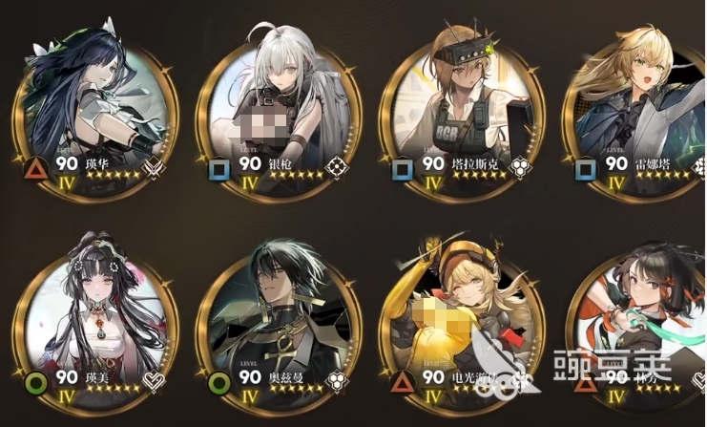The width and height of the screenshot is (707, 427).
Task: Click hexagon class icon beside 奥兹曼
Action: tap(337, 381)
